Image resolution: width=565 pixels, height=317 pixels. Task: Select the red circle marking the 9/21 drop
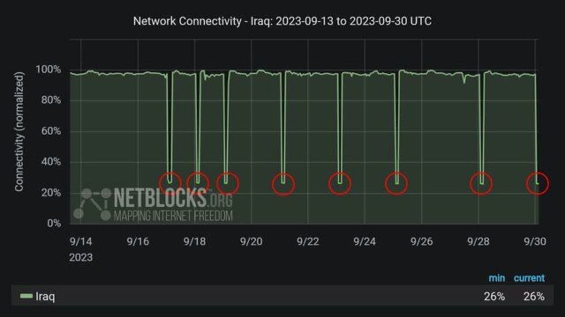click(x=284, y=184)
